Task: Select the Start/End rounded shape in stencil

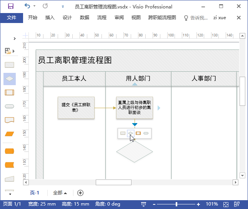Action: (x=10, y=106)
